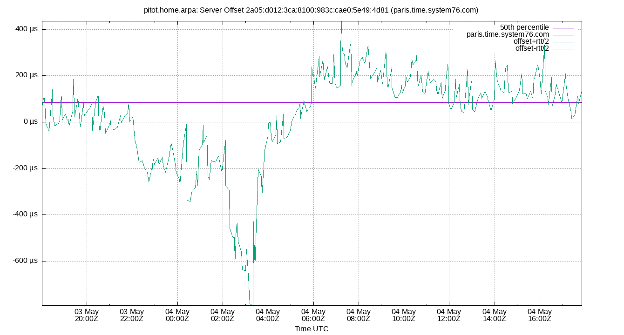Click the '03 May 20:00Z' x-axis label
This screenshot has width=624, height=335.
(87, 315)
